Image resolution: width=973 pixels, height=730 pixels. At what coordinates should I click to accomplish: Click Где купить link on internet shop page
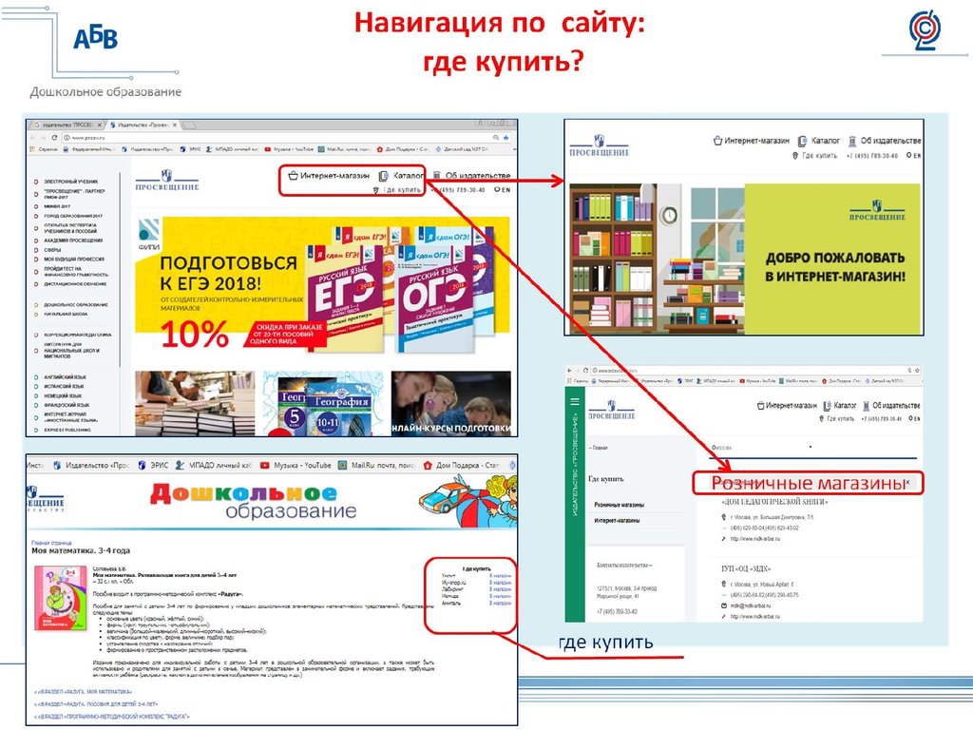pyautogui.click(x=820, y=156)
